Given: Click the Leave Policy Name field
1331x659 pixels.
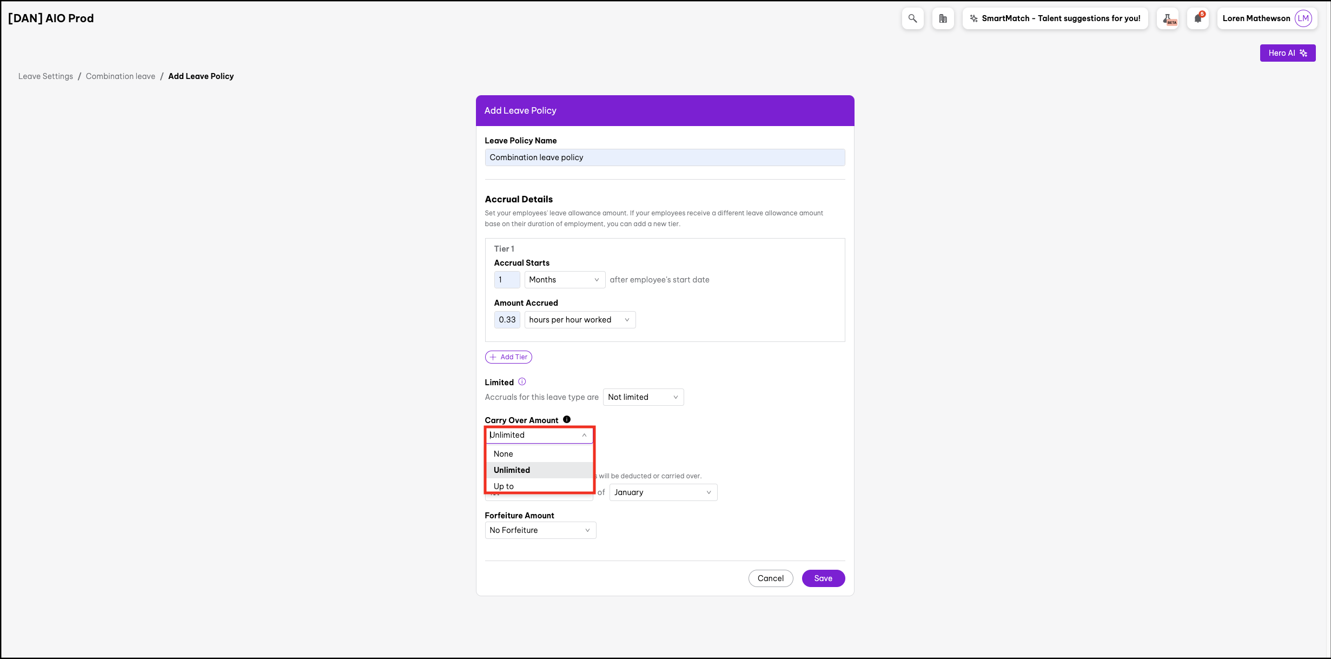Looking at the screenshot, I should [664, 157].
